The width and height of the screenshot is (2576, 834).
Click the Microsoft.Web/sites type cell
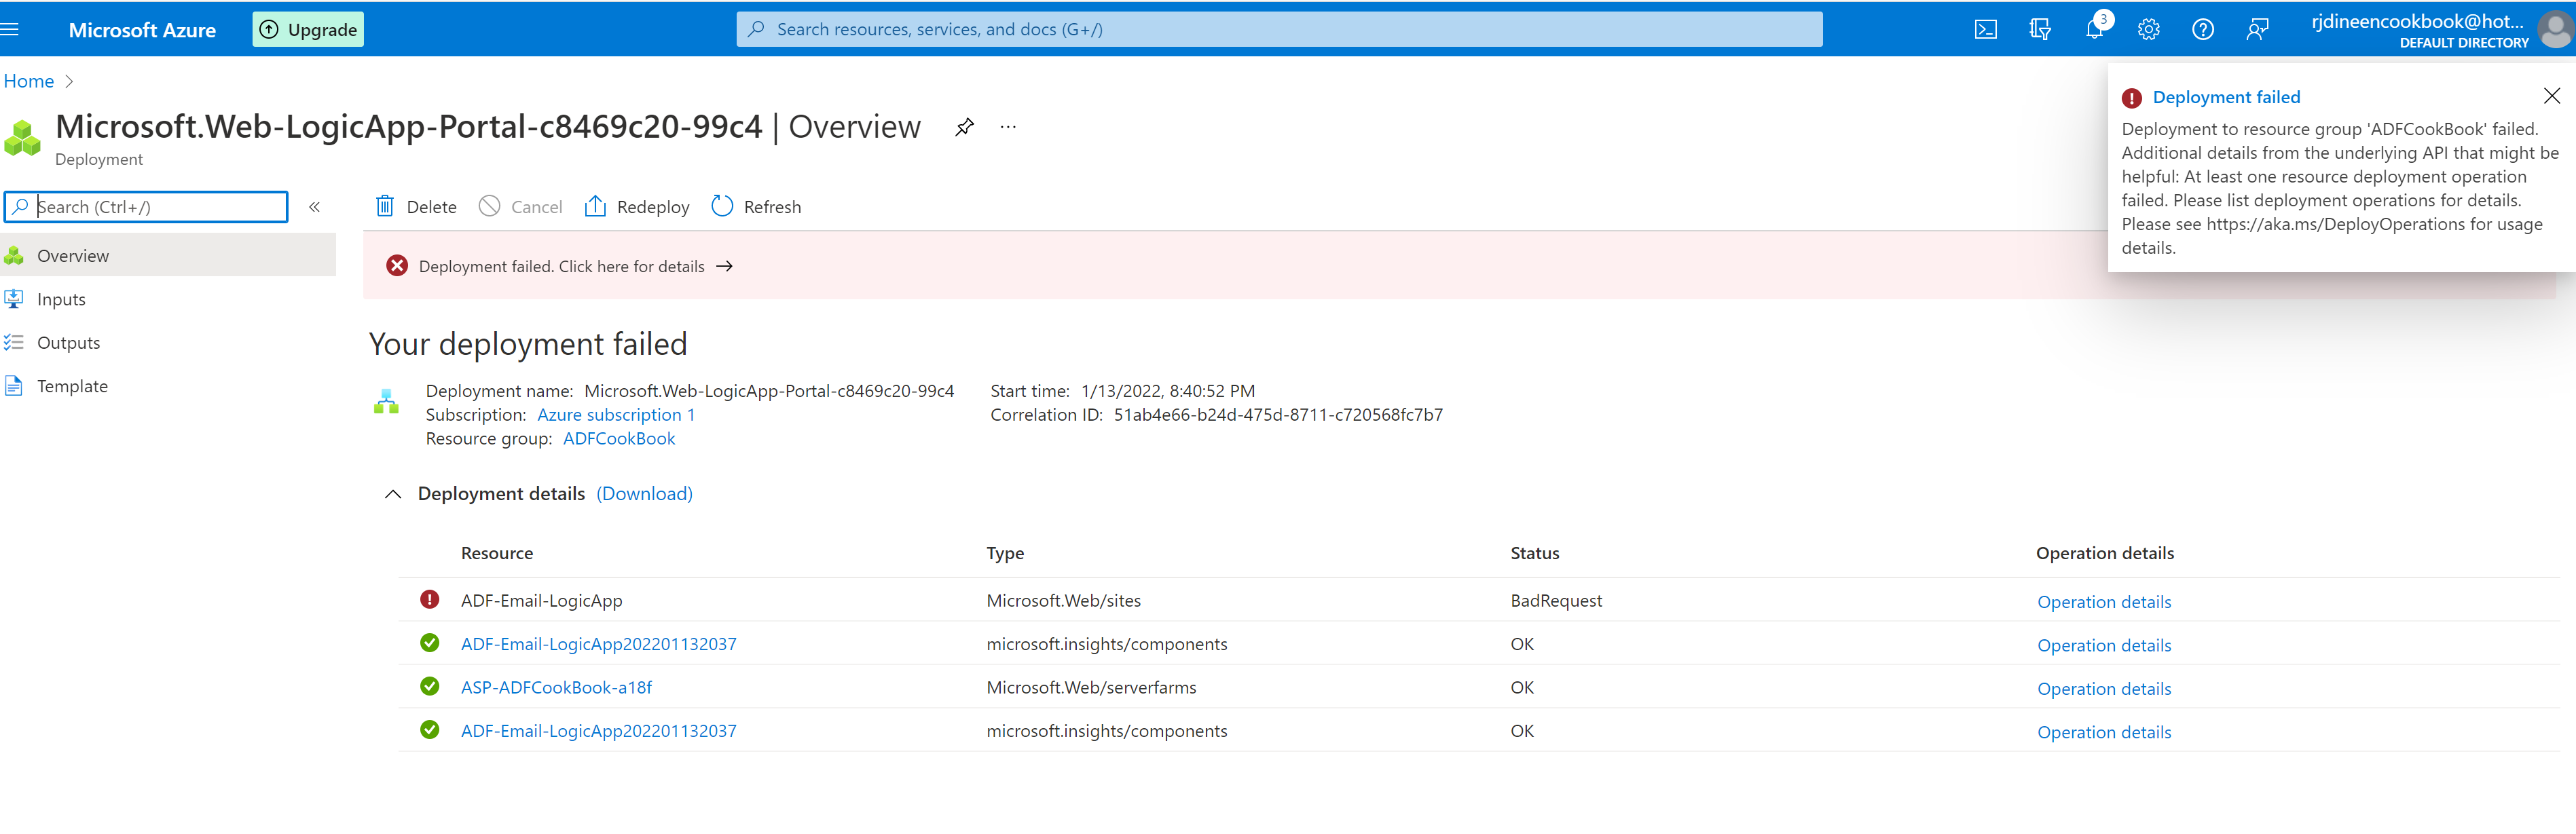click(x=1063, y=601)
